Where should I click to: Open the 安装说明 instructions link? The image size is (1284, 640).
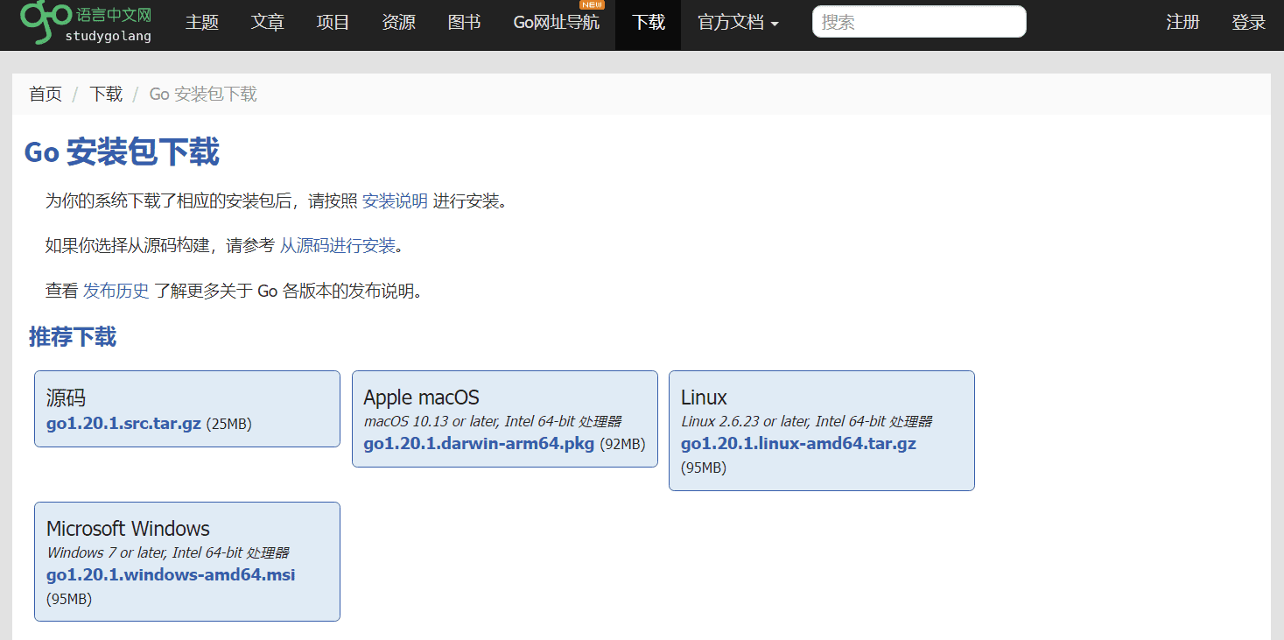click(x=395, y=201)
